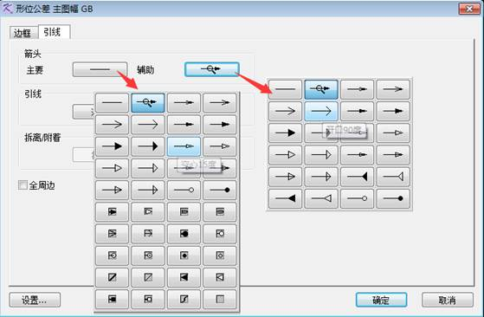Pick boxed thick diagonal slash icon
This screenshot has height=317, width=484.
click(112, 277)
